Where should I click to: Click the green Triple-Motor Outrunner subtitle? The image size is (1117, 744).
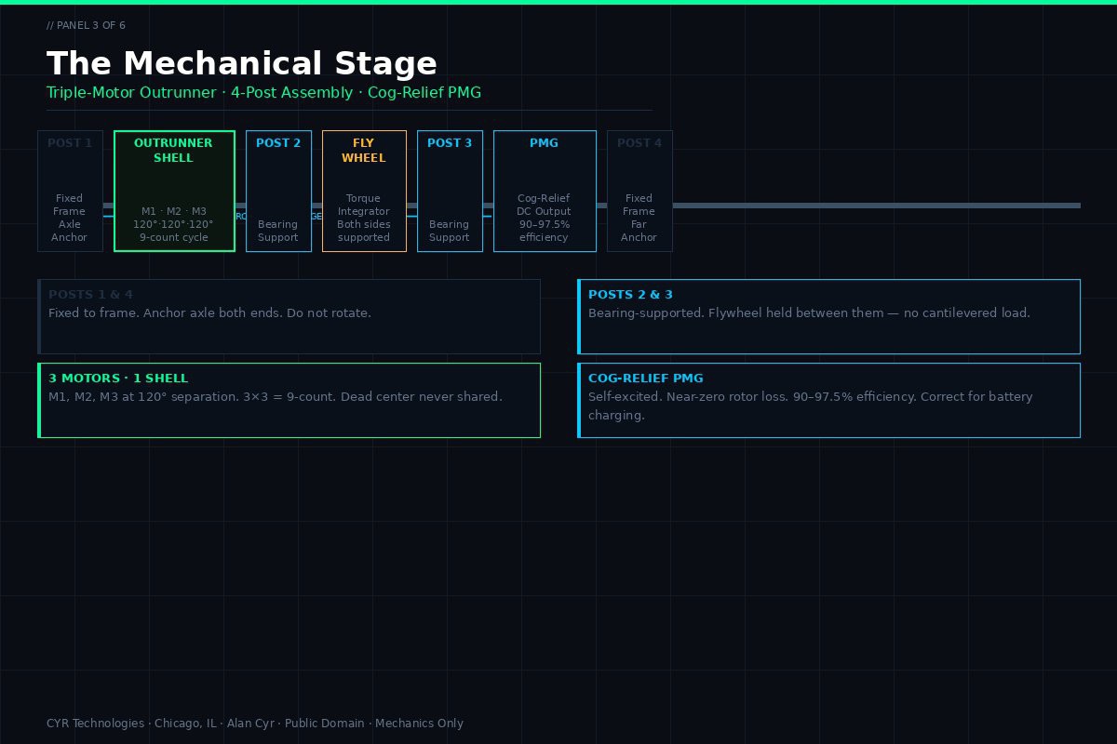click(x=263, y=93)
